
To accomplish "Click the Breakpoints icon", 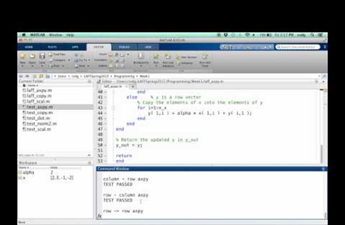I will point(141,56).
